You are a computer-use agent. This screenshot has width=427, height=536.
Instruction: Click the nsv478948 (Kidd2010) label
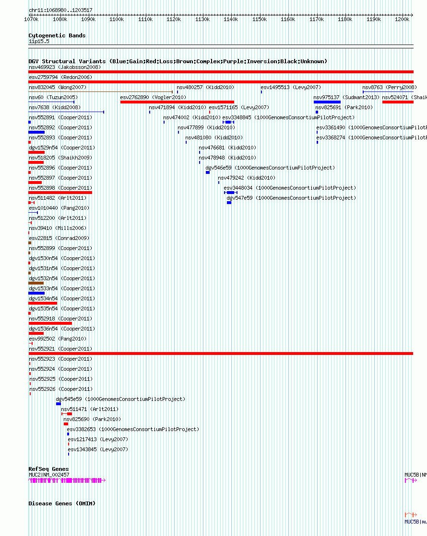pos(227,158)
